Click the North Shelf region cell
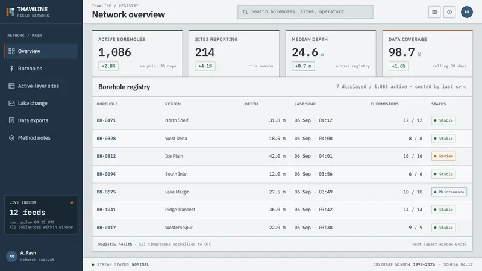 point(177,120)
